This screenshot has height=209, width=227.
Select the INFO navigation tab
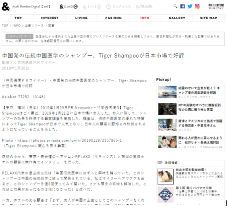pyautogui.click(x=145, y=18)
